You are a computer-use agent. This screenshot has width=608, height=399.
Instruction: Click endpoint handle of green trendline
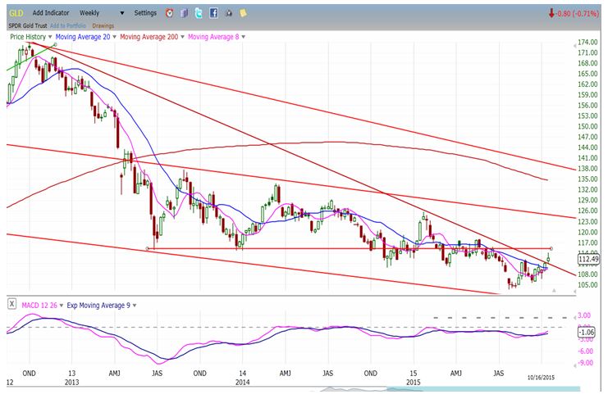[x=55, y=45]
